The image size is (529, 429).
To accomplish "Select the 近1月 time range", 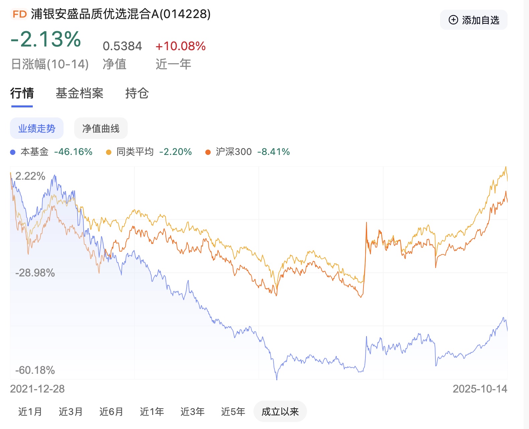I will click(30, 412).
